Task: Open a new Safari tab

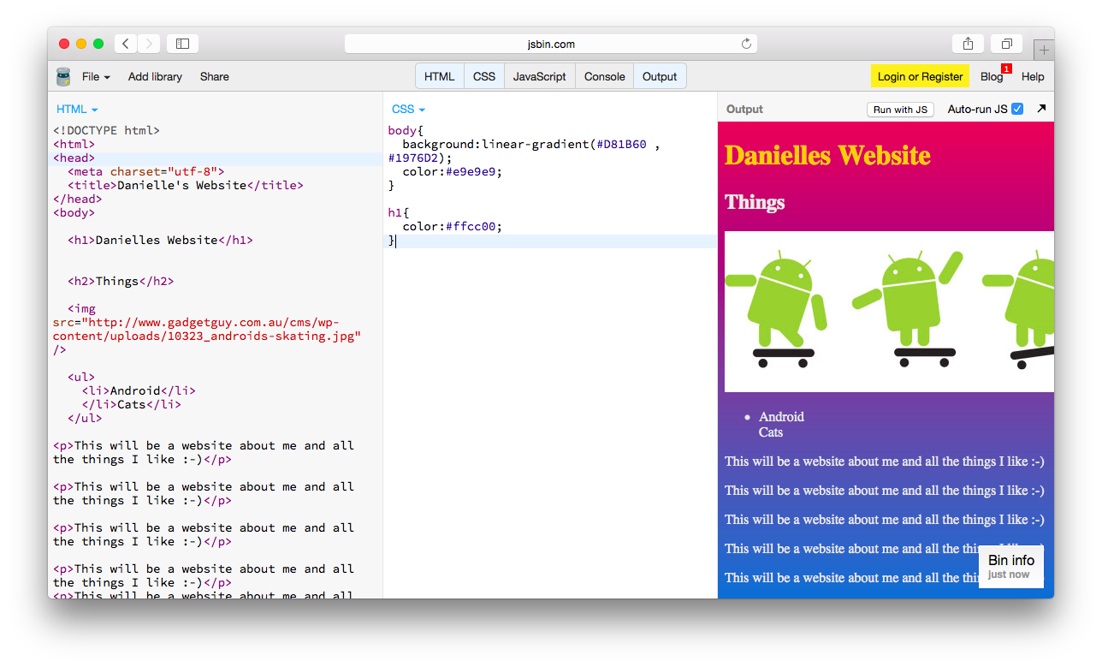Action: [1044, 50]
